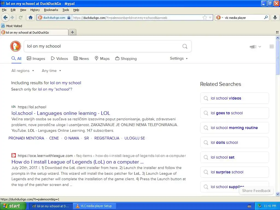The height and width of the screenshot is (210, 280).
Task: Click the 'lol on my school' corrected link
Action: 66,83
